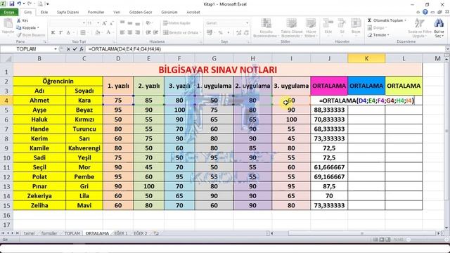Switch to Page Break Preview in status bar
Screen dimensions: 450x253
(x=388, y=240)
